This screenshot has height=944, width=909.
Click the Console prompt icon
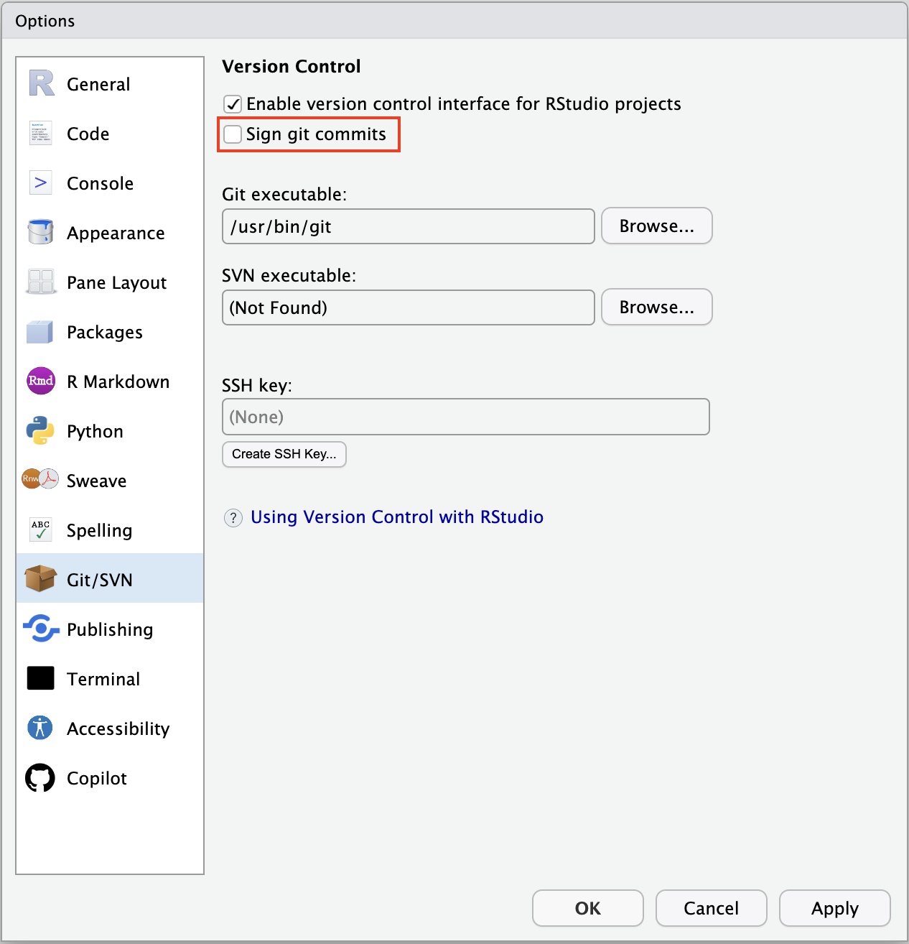pos(41,182)
